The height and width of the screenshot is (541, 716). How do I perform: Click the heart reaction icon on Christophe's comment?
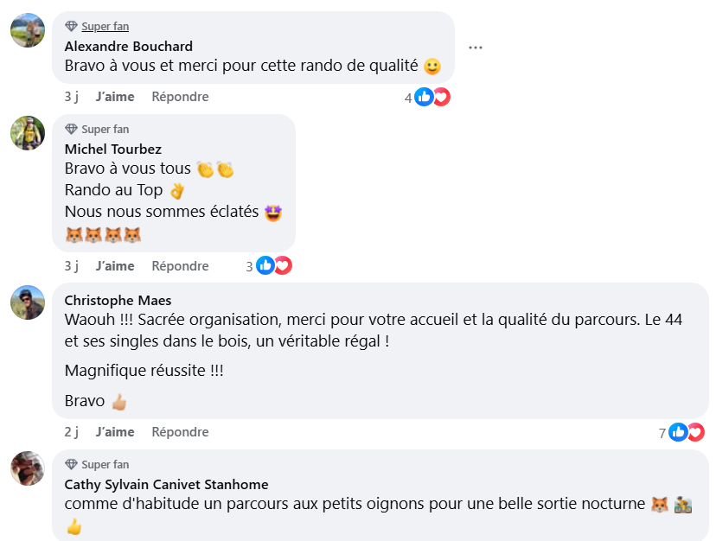coord(695,432)
